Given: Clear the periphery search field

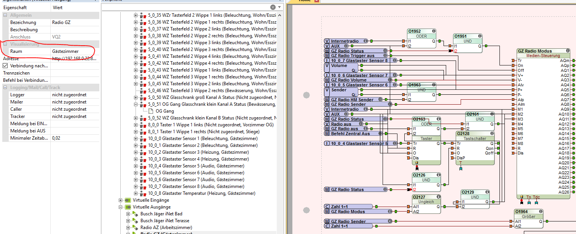Looking at the screenshot, I should [273, 7].
